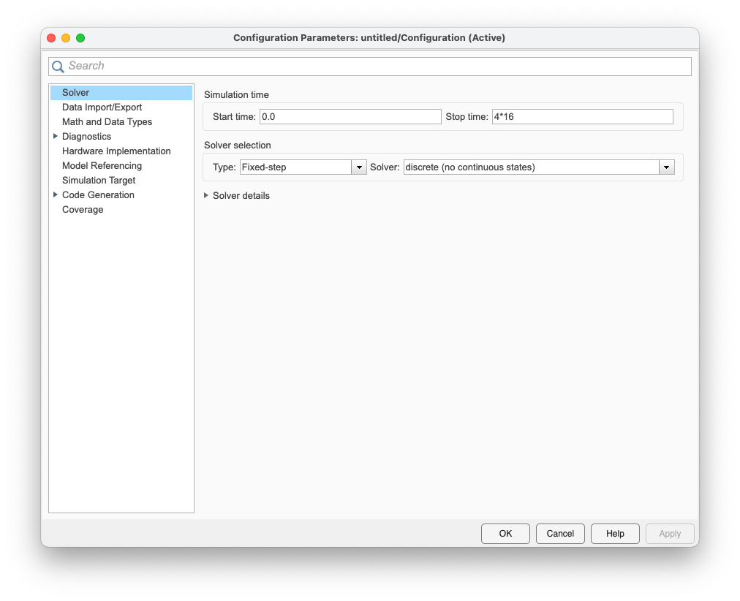Open Help for configuration parameters

615,534
